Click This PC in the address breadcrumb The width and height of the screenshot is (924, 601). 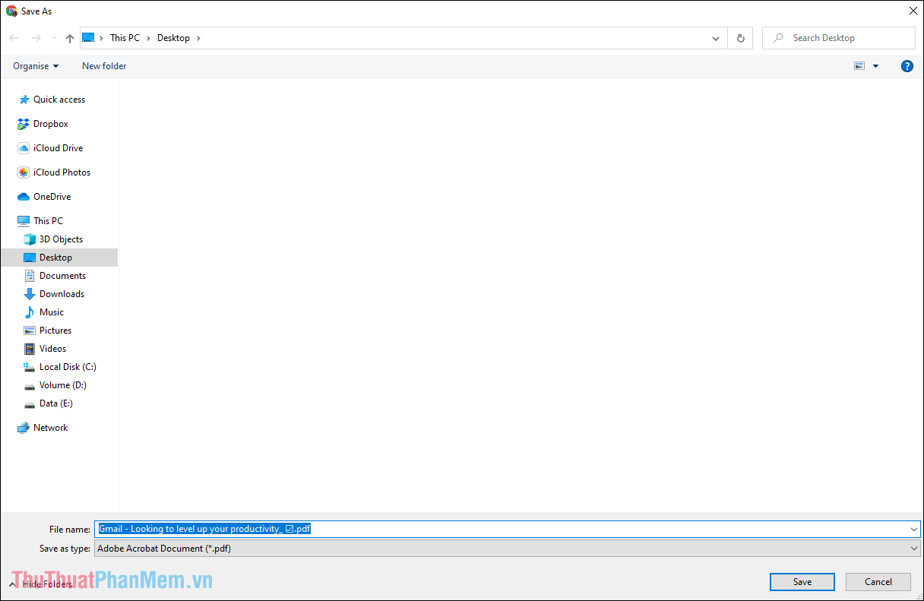pyautogui.click(x=125, y=38)
